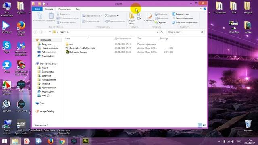Select Избранное in navigation pane
The image size is (258, 145).
[x=46, y=40]
